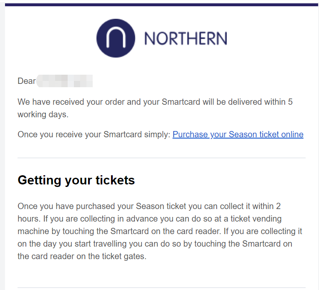Click the white arch inside the logo

(116, 38)
